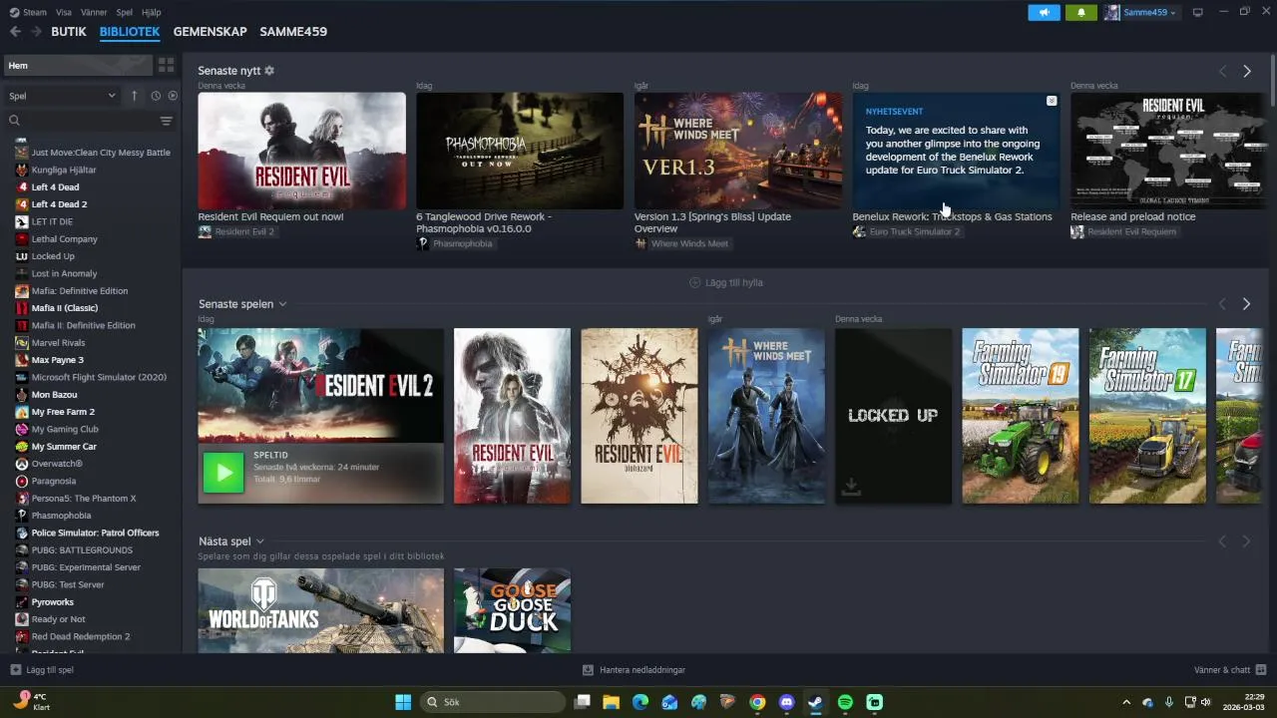Select Max Payne 3 in game list

pos(57,360)
